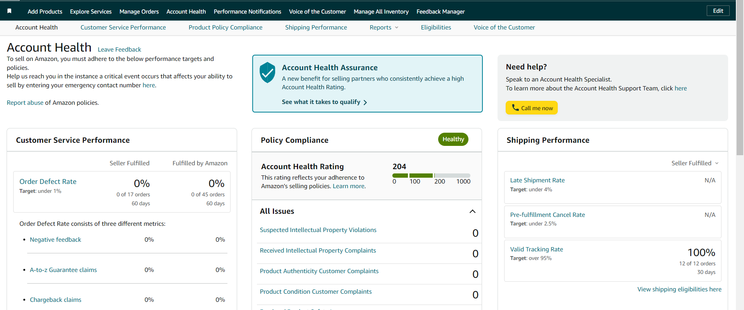Open the Reports dropdown menu
Image resolution: width=744 pixels, height=310 pixels.
pos(384,28)
